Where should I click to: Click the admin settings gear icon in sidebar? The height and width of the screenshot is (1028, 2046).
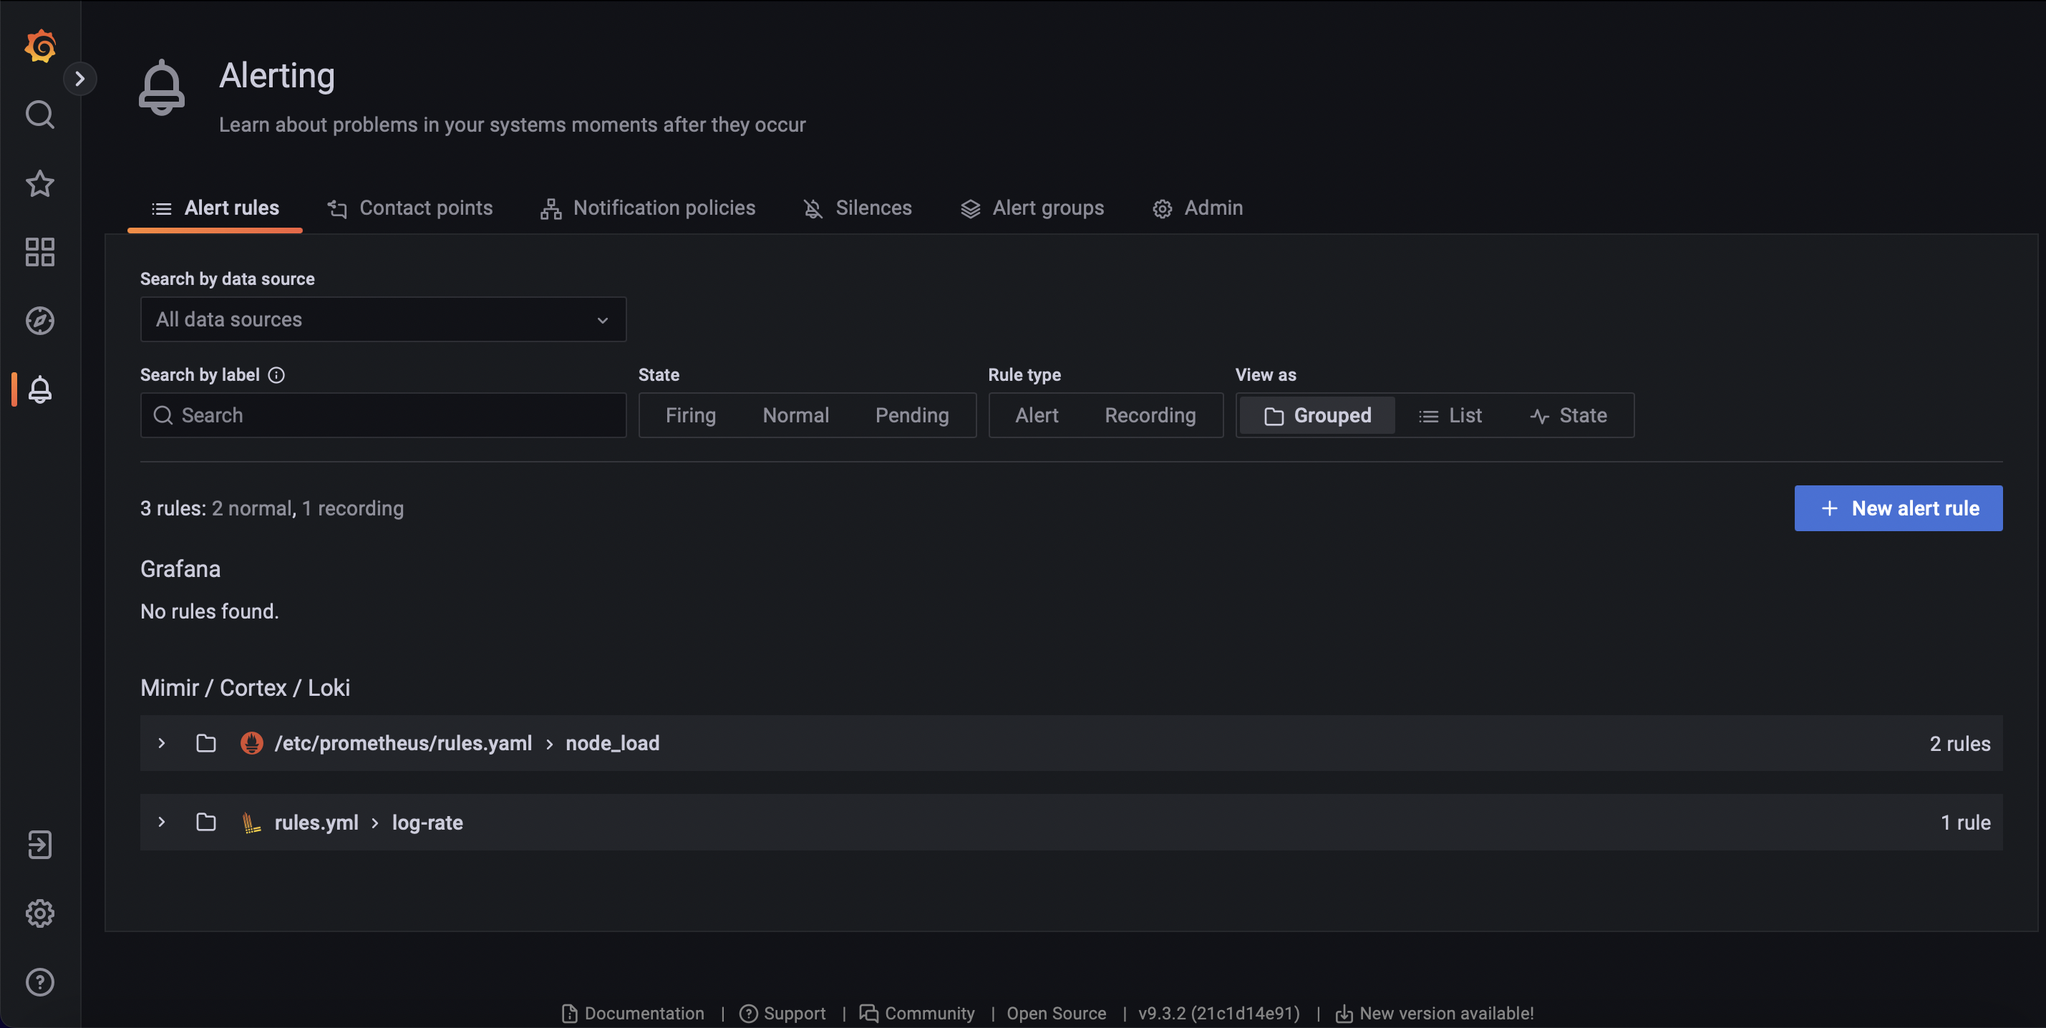[38, 913]
